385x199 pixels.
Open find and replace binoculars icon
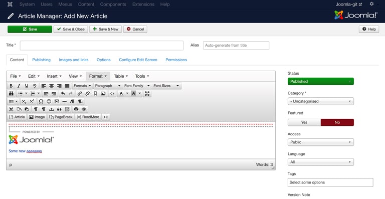click(x=11, y=94)
